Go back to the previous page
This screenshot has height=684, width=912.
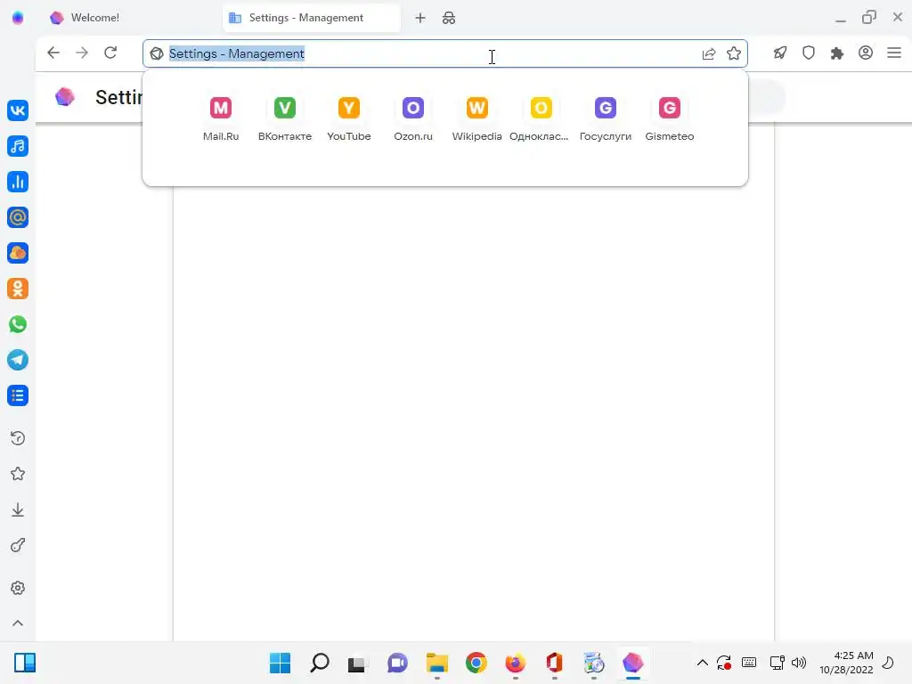53,53
